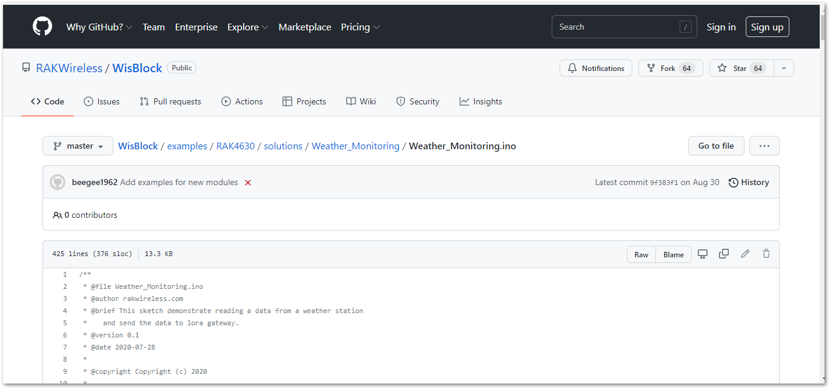Screen dimensions: 830x389
Task: Copy raw contents icon
Action: click(723, 254)
